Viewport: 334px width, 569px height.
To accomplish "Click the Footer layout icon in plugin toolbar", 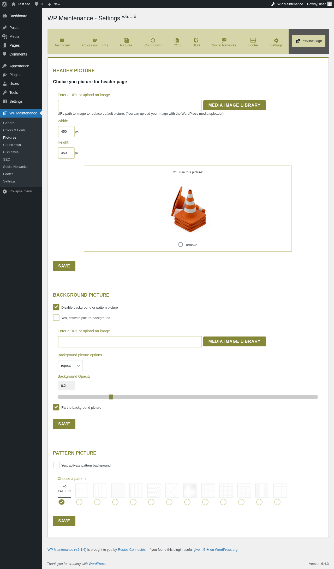I will click(253, 40).
